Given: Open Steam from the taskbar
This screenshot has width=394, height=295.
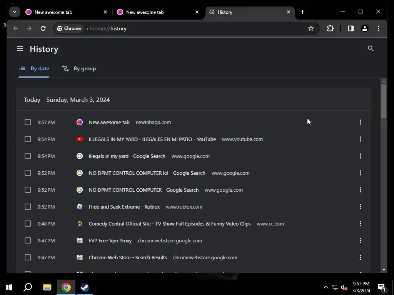Looking at the screenshot, I should click(x=85, y=287).
